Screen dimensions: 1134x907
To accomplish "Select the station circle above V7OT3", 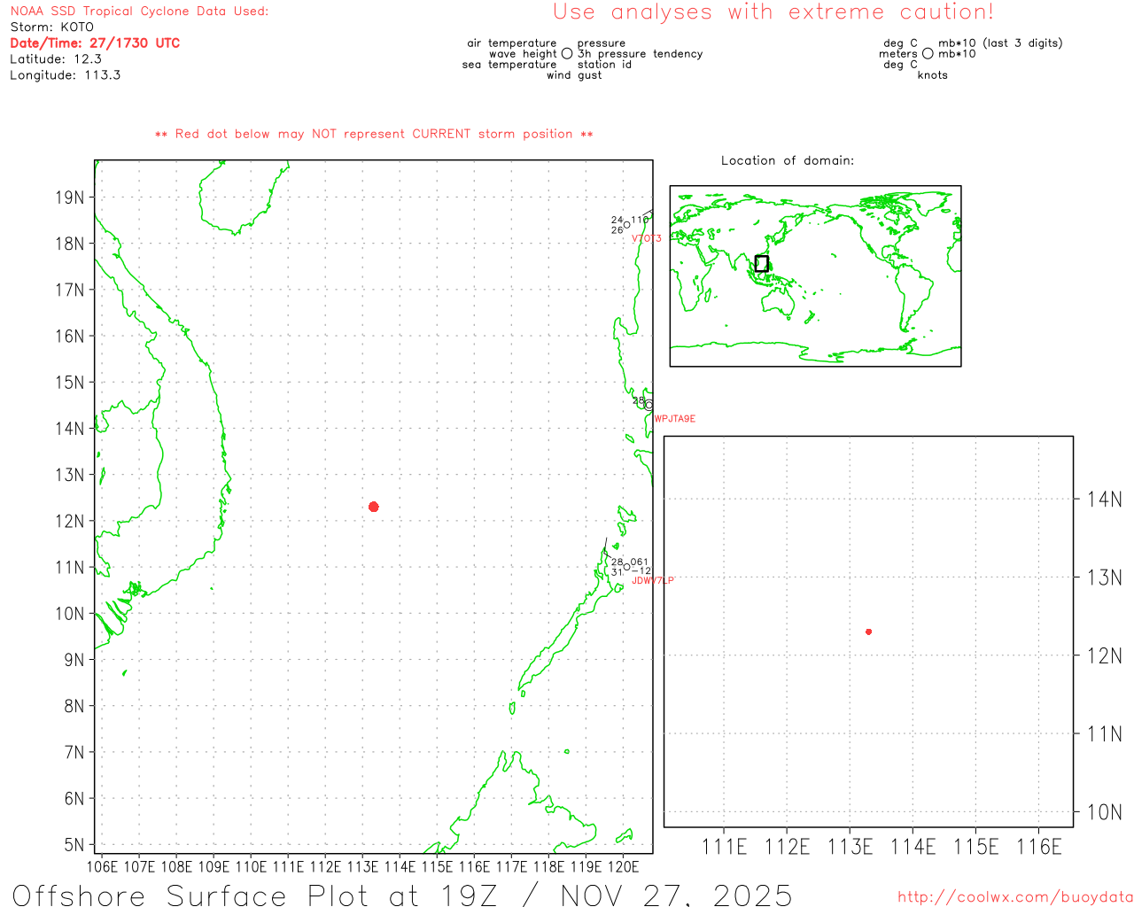I will (627, 225).
